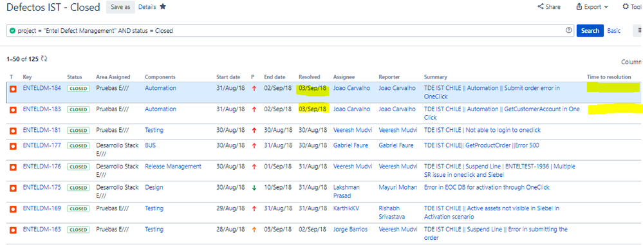
Task: Open the Release Management component link
Action: [173, 166]
